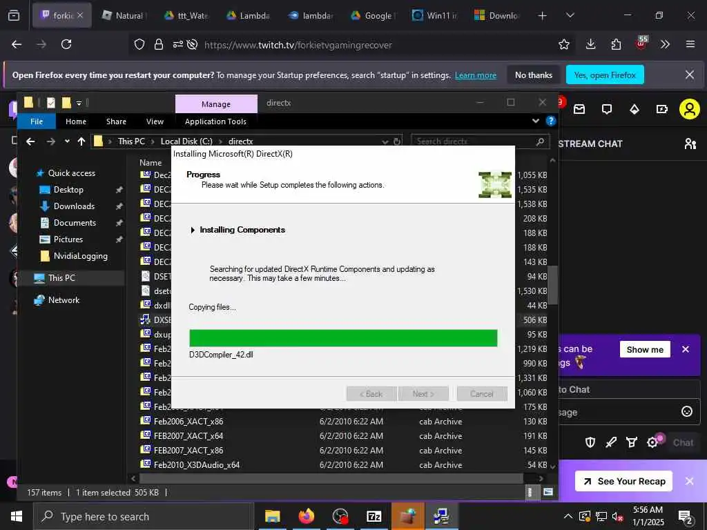
Task: Click the Learn more link
Action: click(475, 75)
